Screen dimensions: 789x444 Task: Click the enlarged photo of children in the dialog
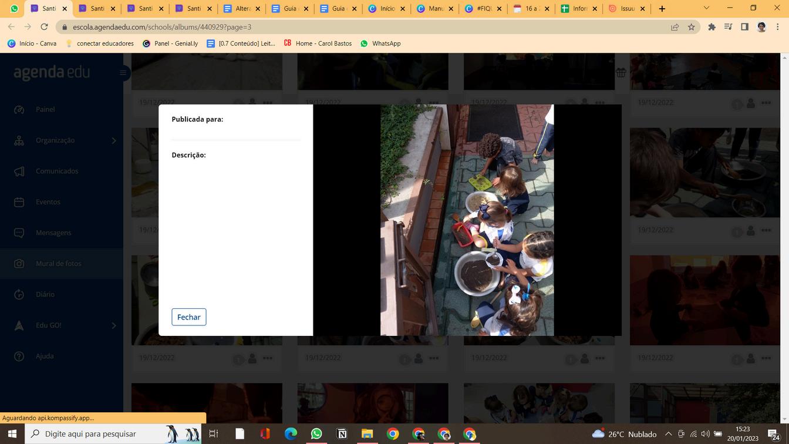pos(467,220)
